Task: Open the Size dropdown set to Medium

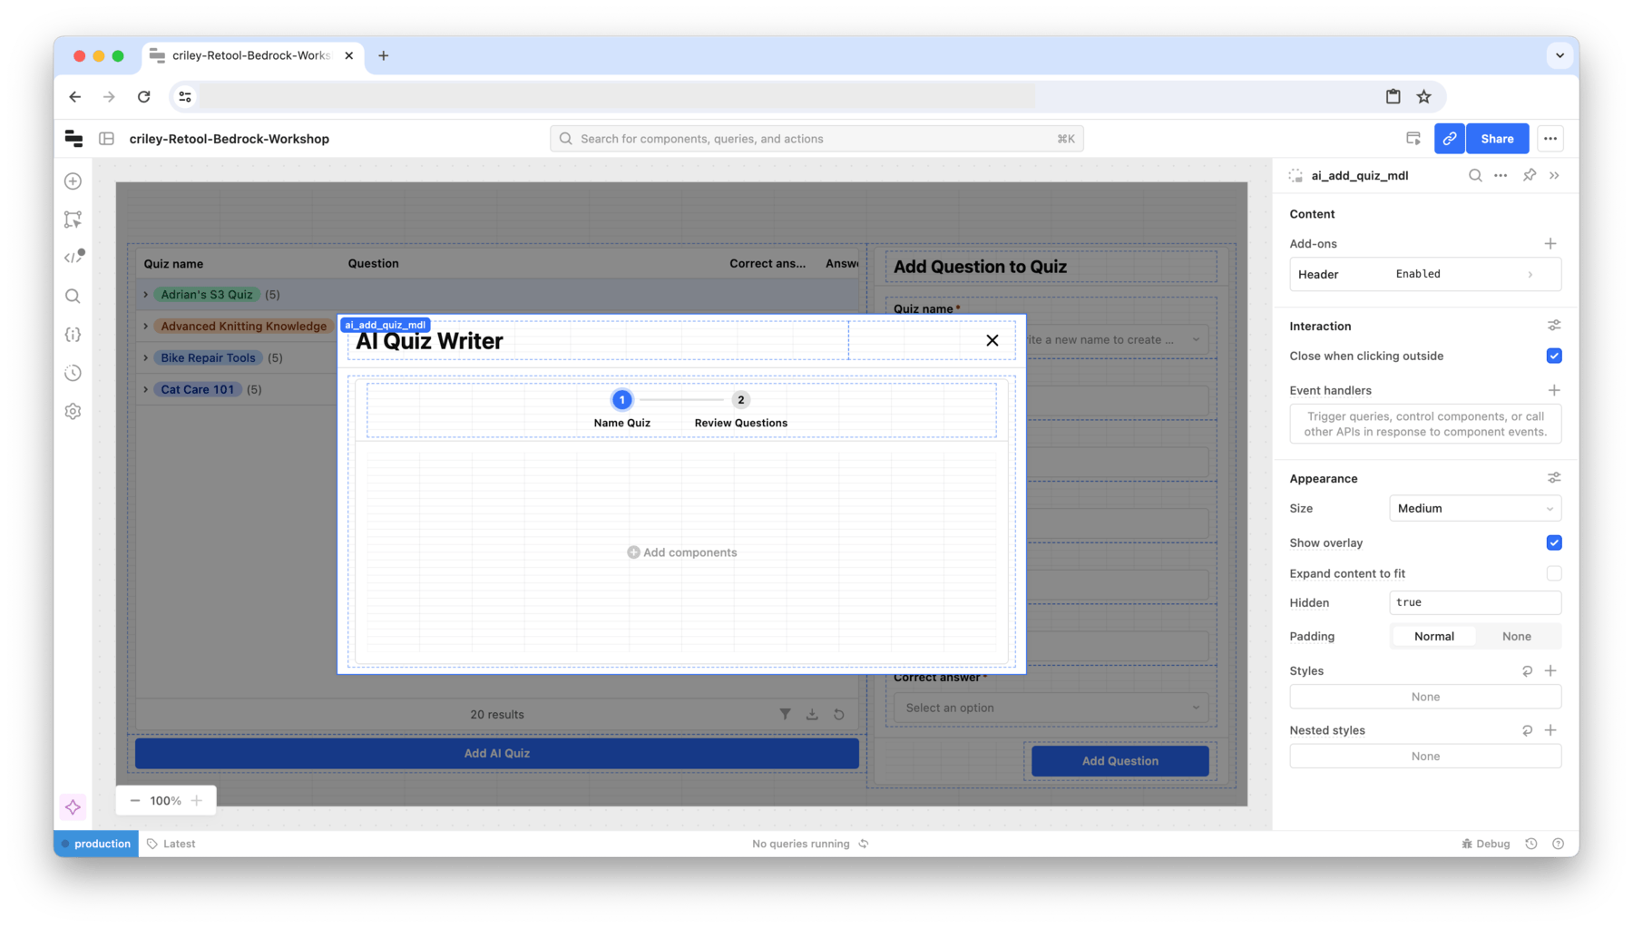Action: (1475, 509)
